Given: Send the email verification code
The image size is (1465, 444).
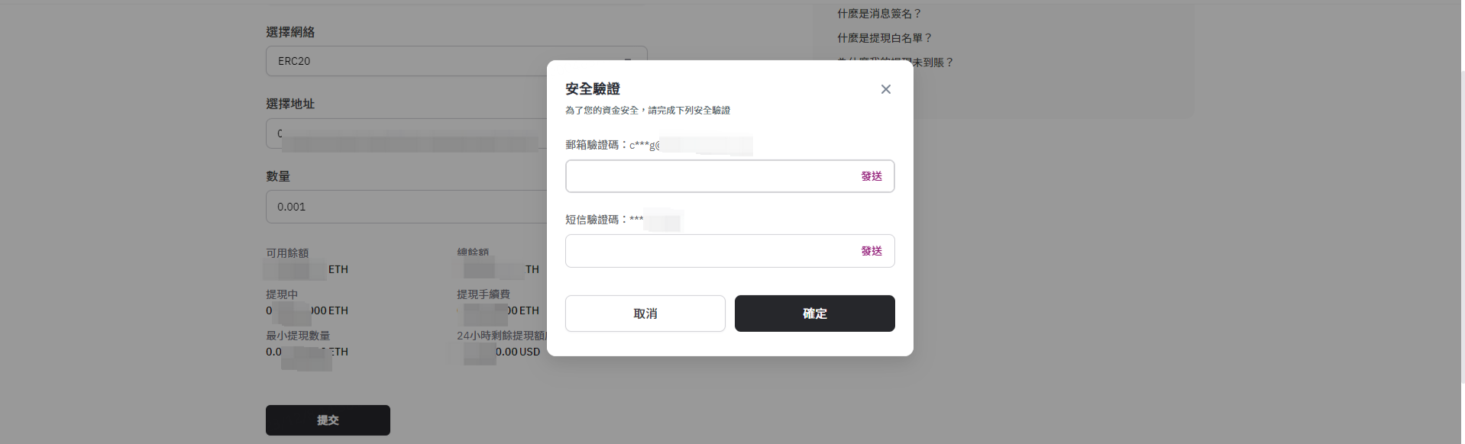Looking at the screenshot, I should pos(872,176).
